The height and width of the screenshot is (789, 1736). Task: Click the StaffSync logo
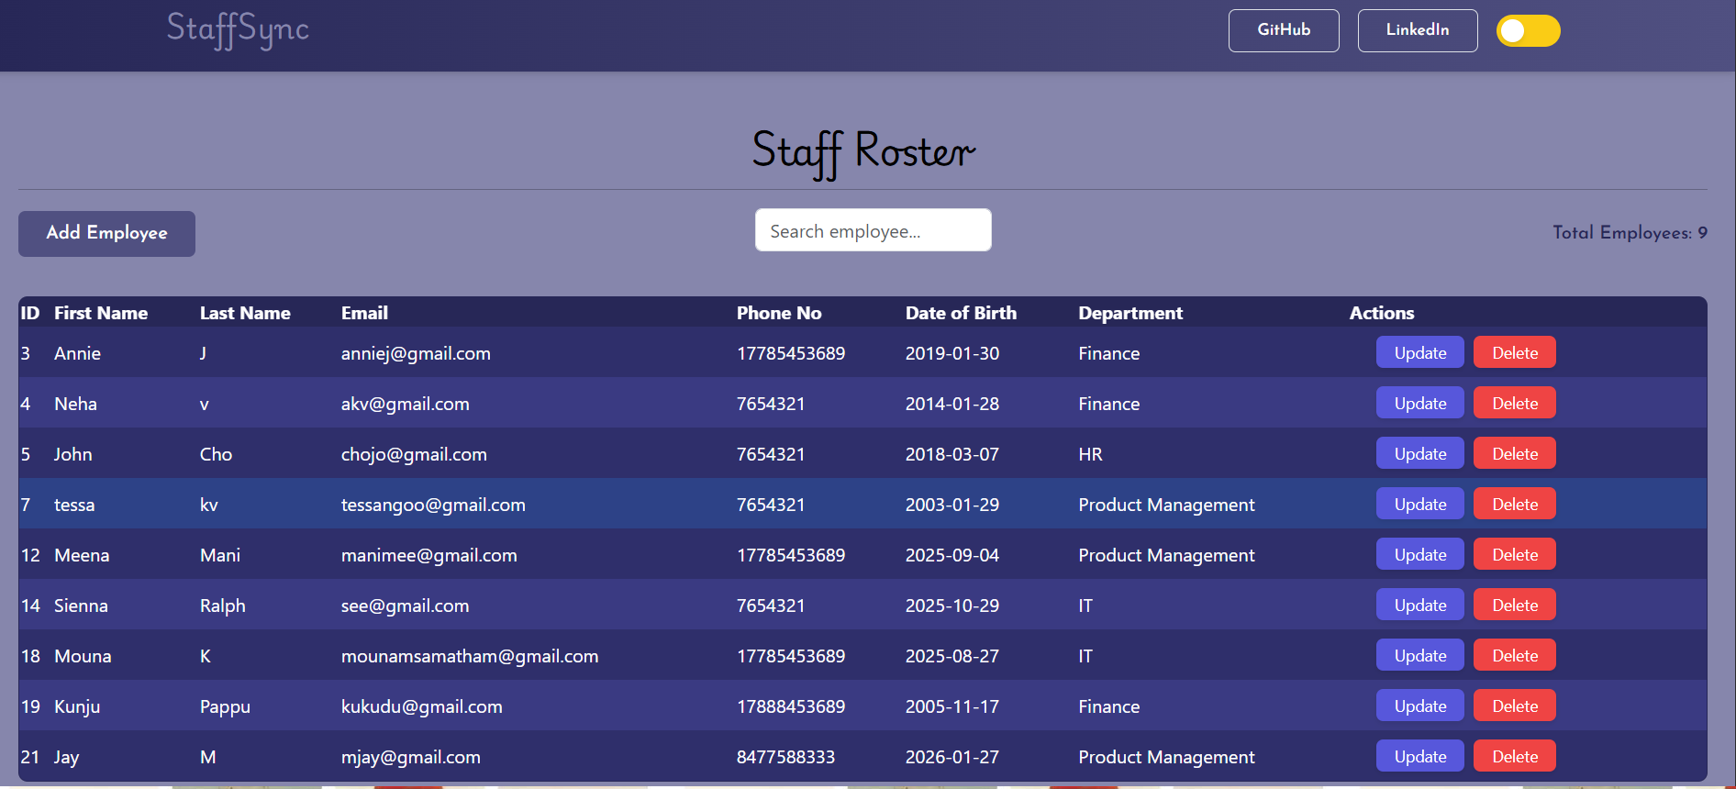point(238,29)
